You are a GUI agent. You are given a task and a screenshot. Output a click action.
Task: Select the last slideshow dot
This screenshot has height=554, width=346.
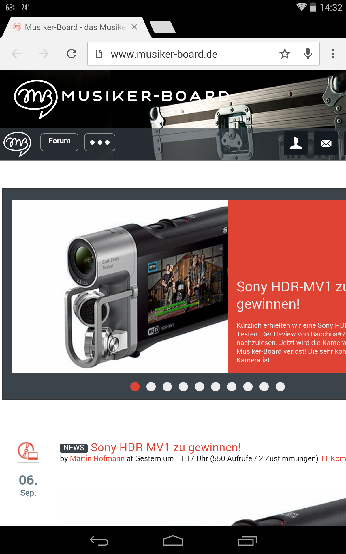pos(280,387)
